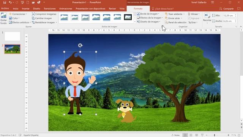Open Diseño de imagen dropdown
The image size is (243, 137).
coord(148,22)
